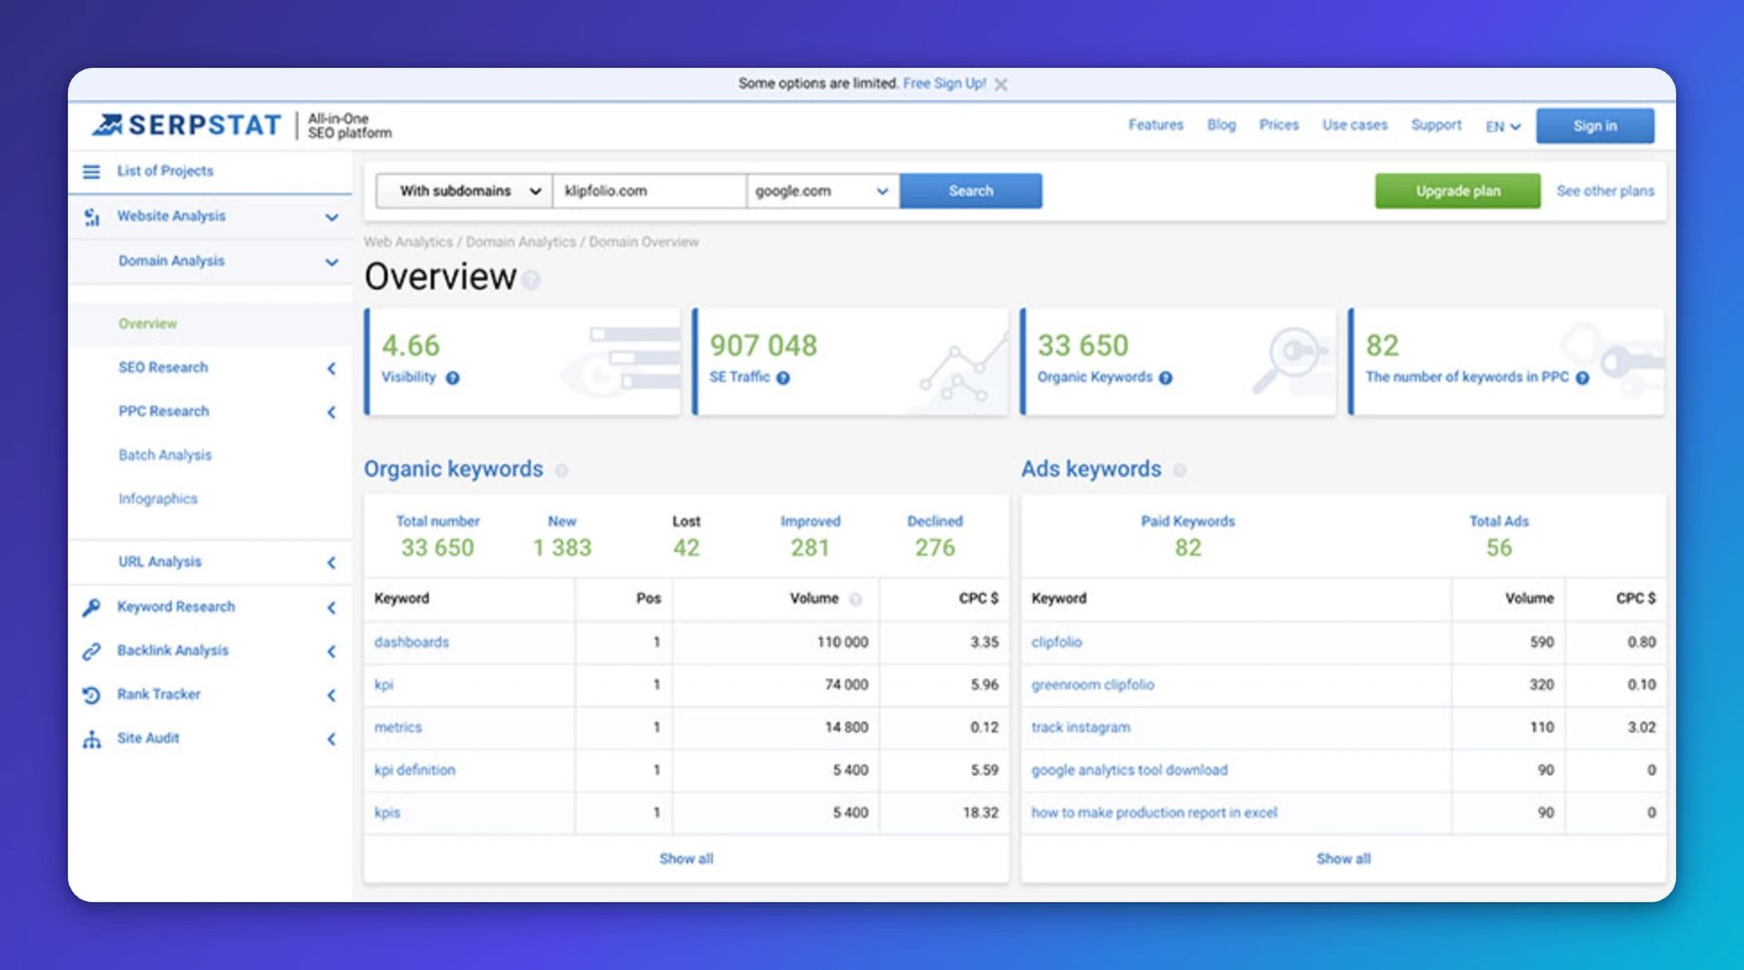Click the info icon beside Overview heading
Image resolution: width=1744 pixels, height=970 pixels.
(531, 280)
